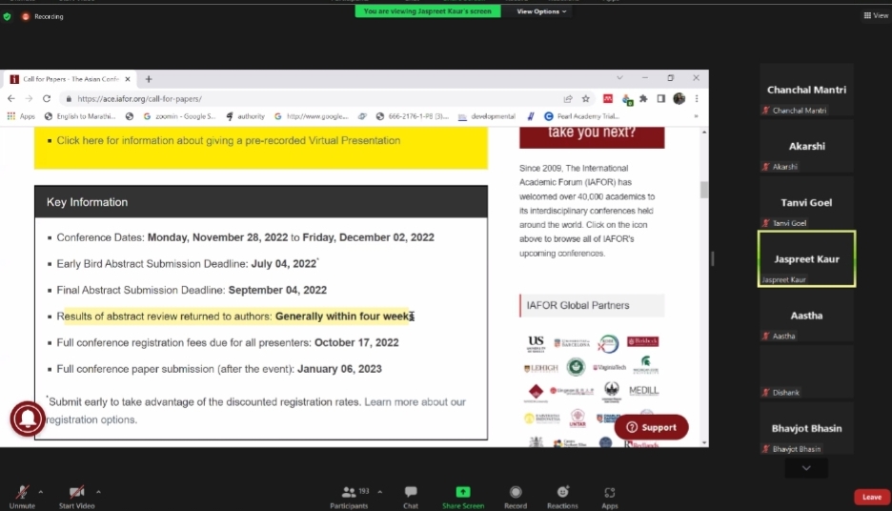
Task: Open the View Options dropdown
Action: click(x=541, y=11)
